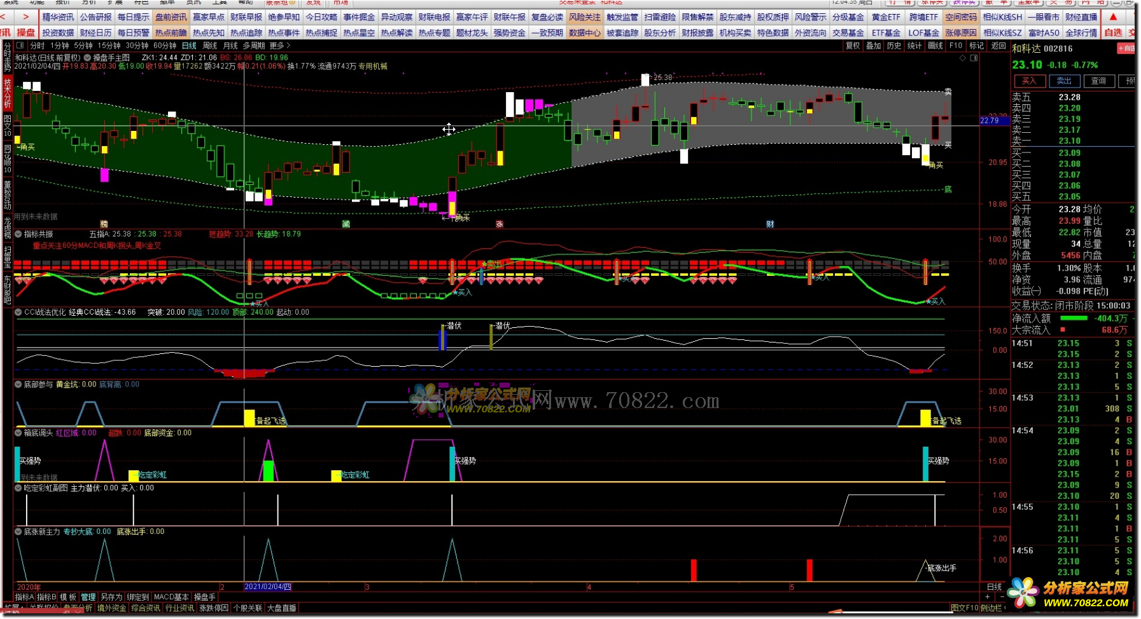Open the 大盘直播 bottom tab

point(281,608)
